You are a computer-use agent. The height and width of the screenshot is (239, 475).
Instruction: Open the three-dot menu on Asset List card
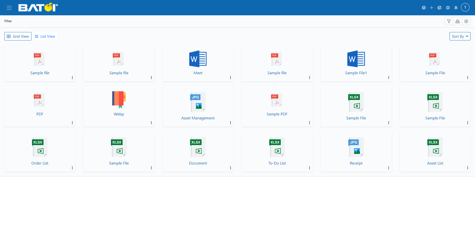(468, 168)
